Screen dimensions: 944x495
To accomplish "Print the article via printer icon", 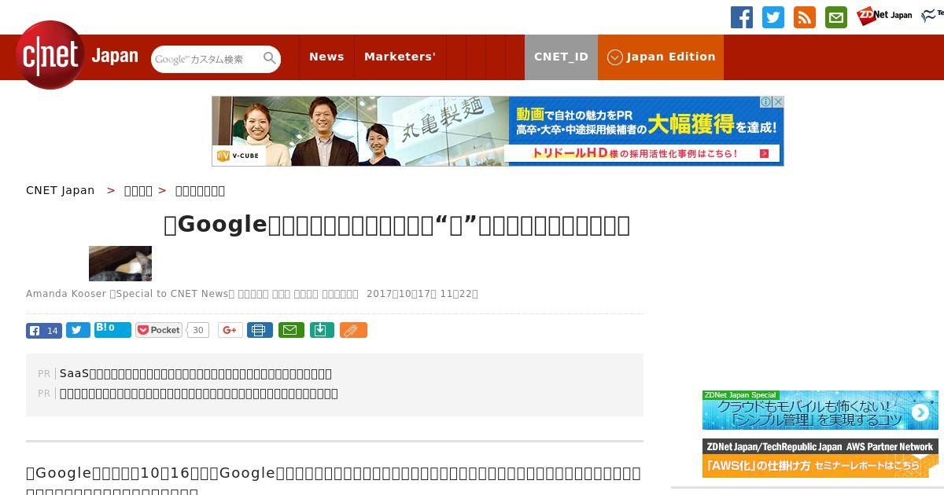I will point(260,330).
